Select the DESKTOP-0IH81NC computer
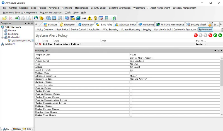 point(21,41)
